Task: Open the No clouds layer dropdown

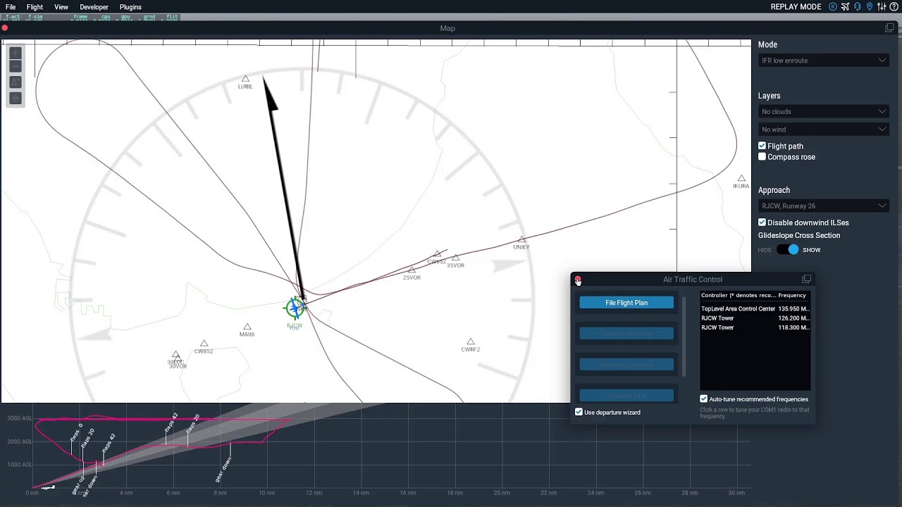Action: 823,111
